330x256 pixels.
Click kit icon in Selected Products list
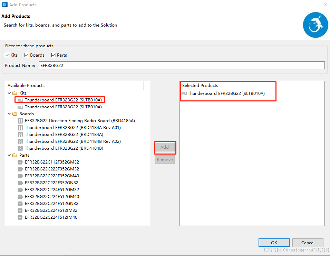184,93
